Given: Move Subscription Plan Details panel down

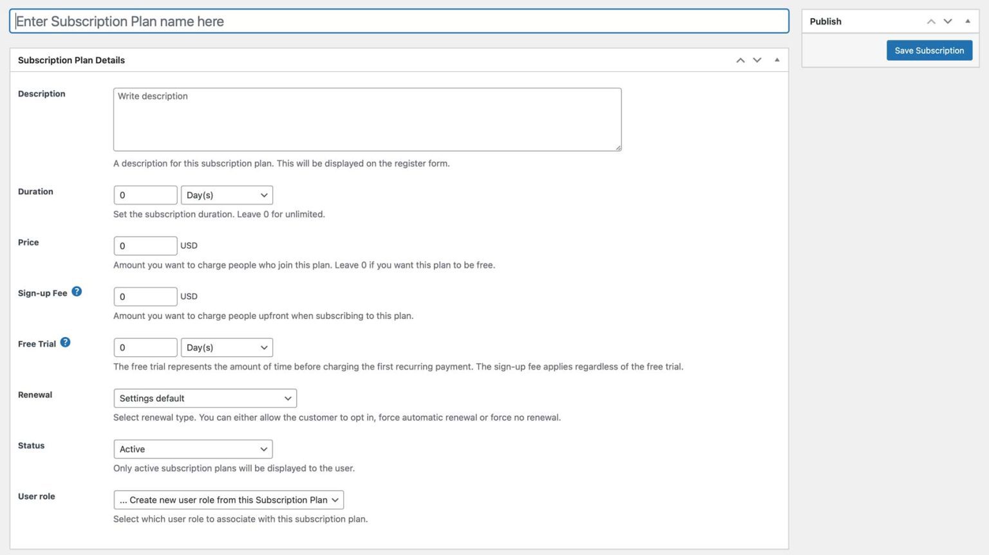Looking at the screenshot, I should point(757,60).
